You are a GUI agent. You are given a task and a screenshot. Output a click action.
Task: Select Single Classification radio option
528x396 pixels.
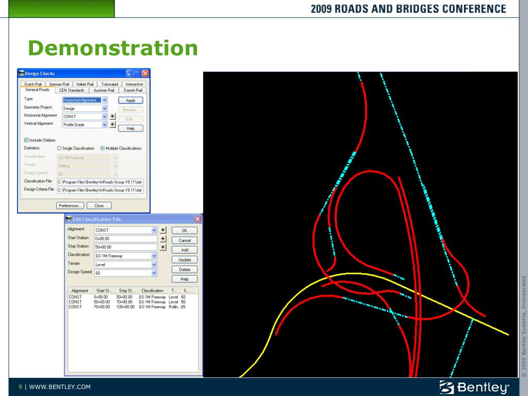coord(59,148)
